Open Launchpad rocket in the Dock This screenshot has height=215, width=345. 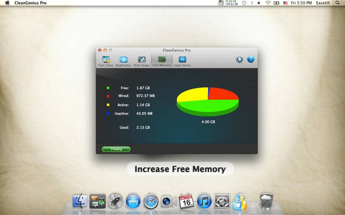115,201
